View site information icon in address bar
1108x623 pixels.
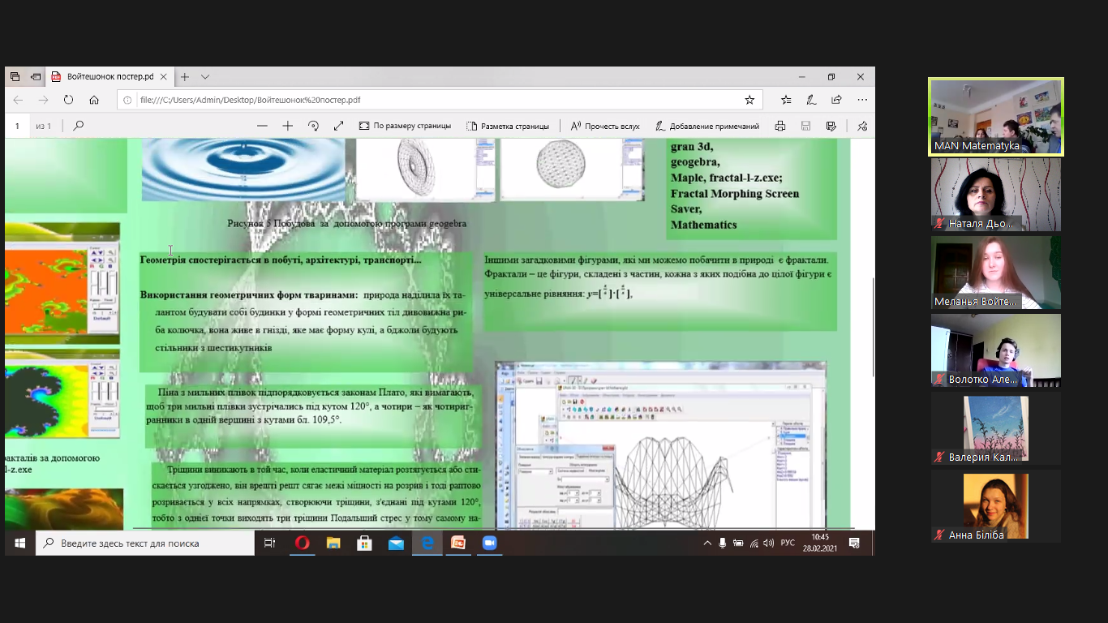129,100
